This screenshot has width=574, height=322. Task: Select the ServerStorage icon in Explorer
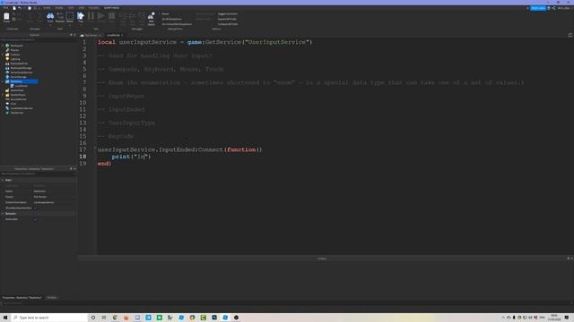[7, 77]
